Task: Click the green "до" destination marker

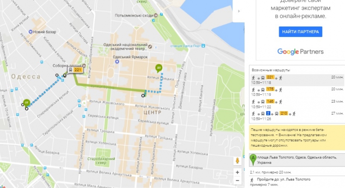Action: (159, 68)
